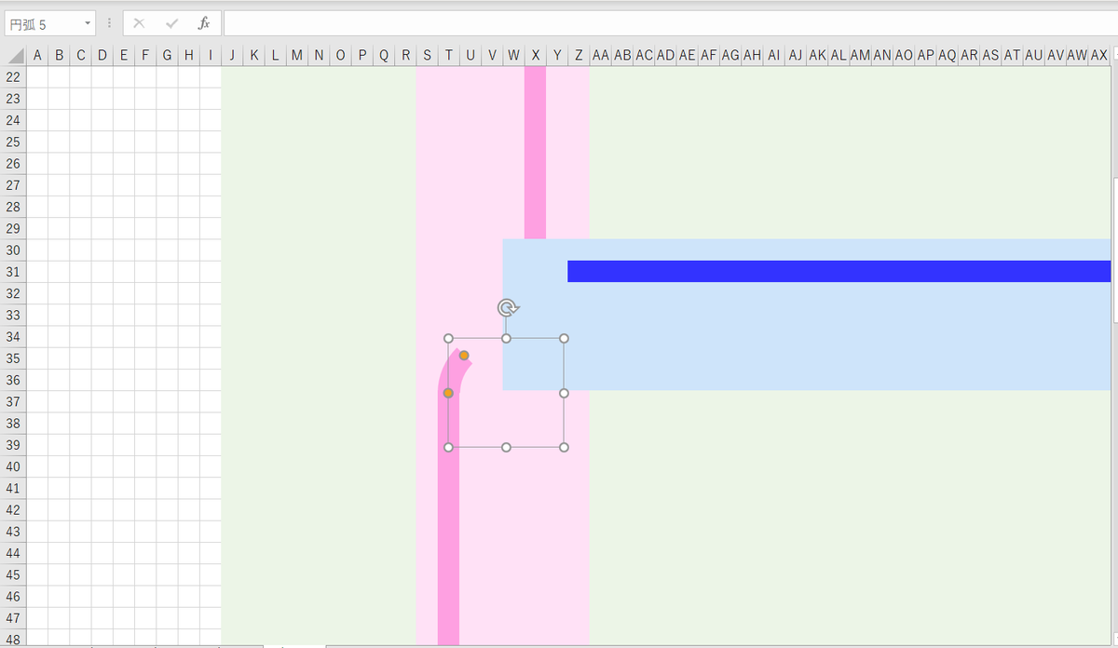Select column AM header

[860, 56]
